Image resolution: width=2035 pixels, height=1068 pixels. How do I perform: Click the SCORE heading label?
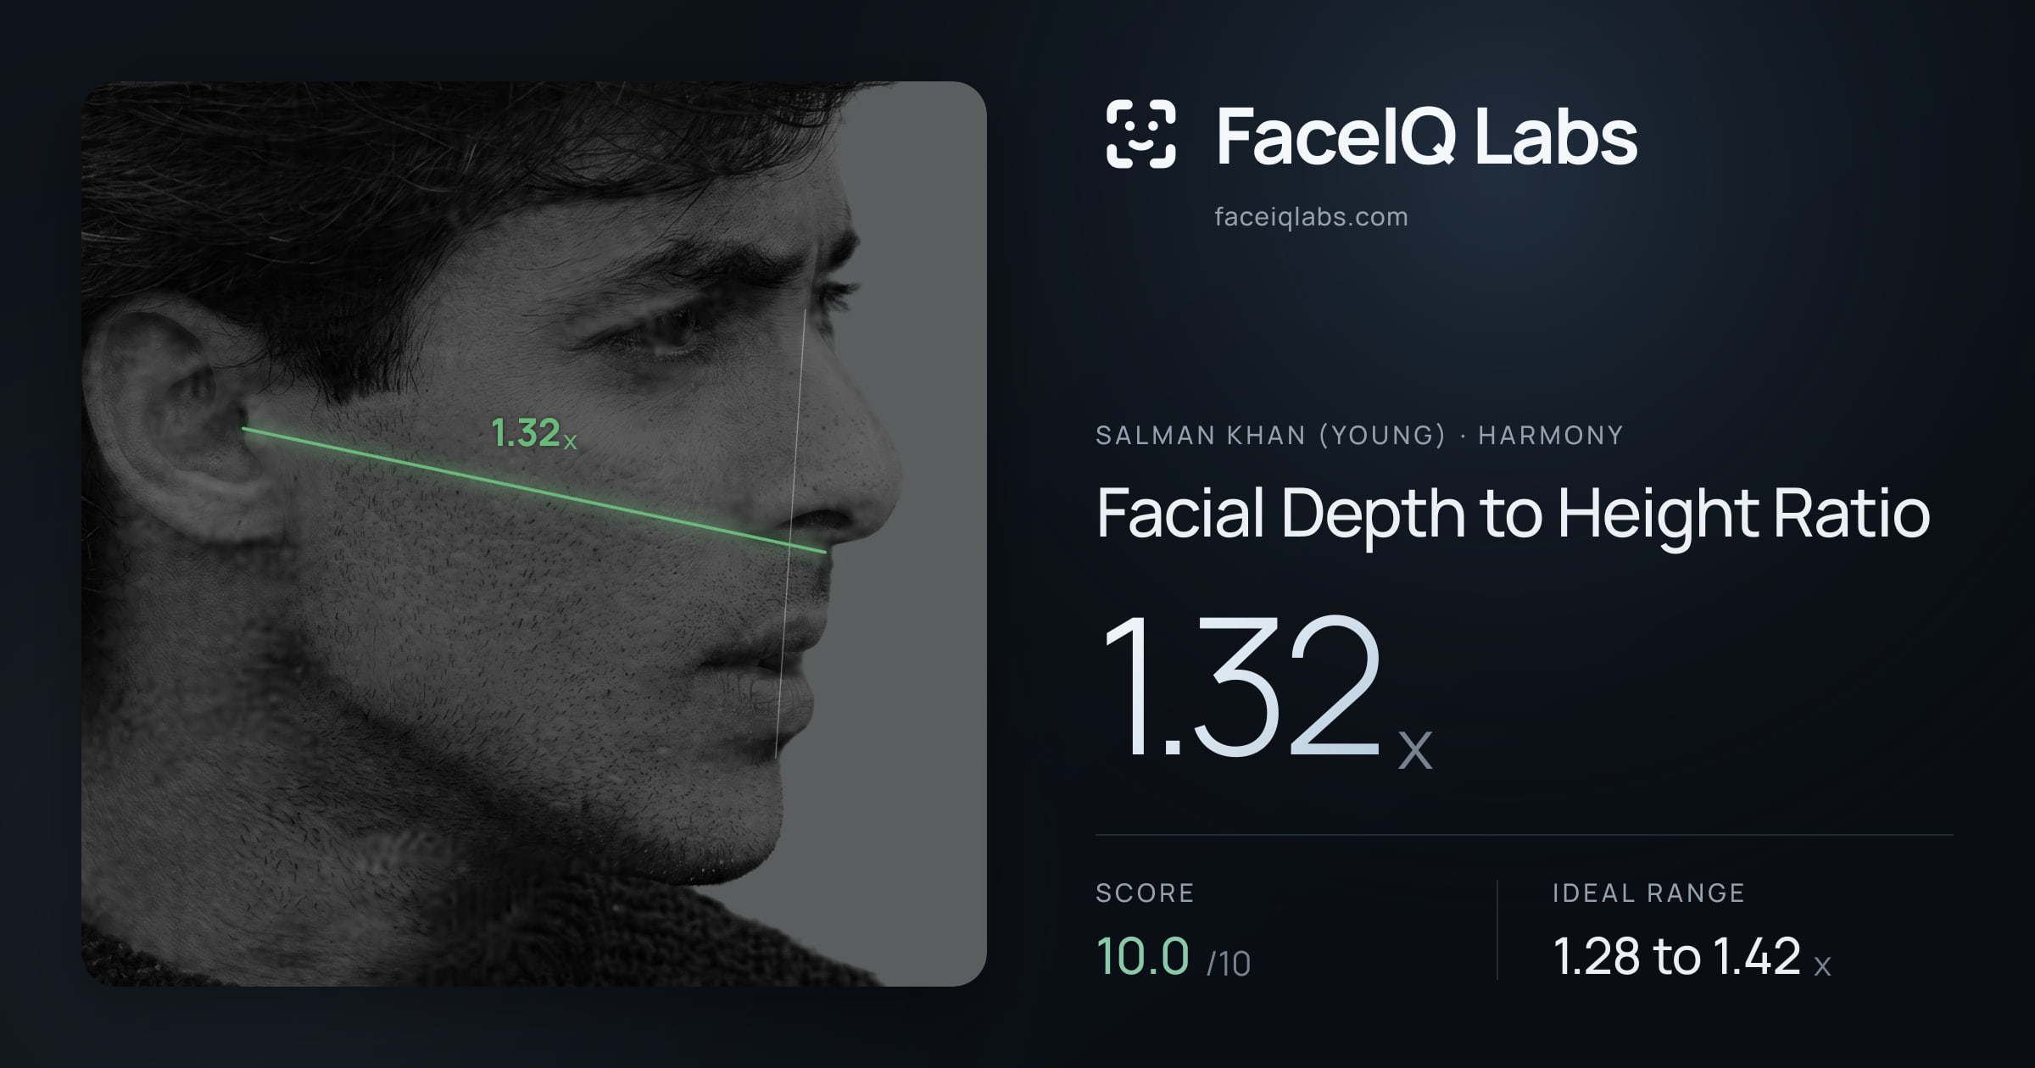1145,893
